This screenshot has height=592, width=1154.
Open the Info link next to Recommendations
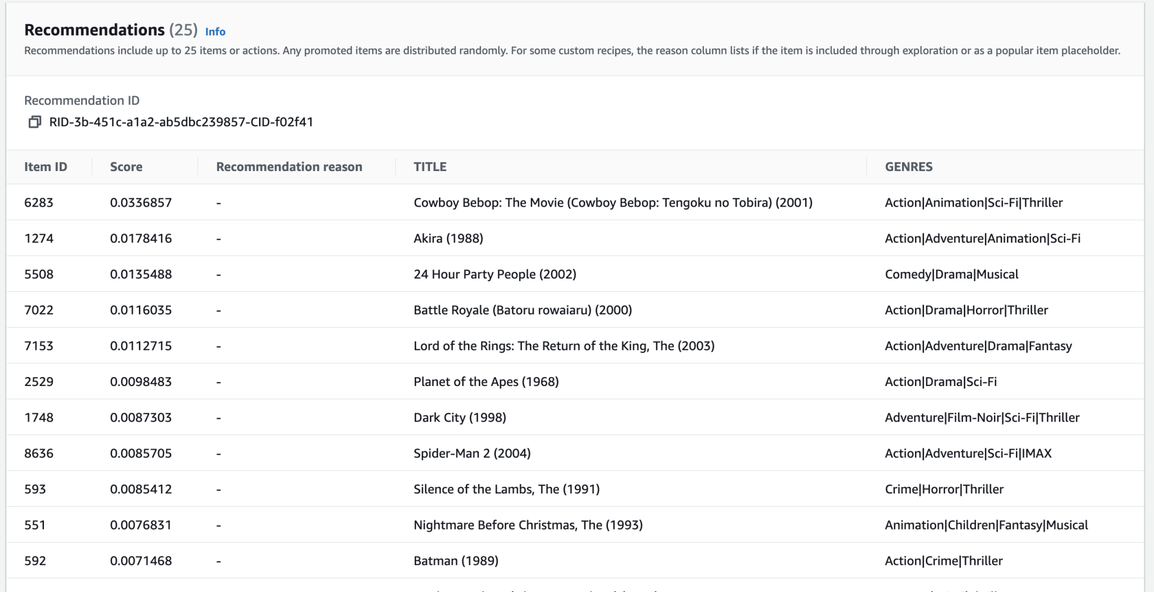[x=215, y=32]
